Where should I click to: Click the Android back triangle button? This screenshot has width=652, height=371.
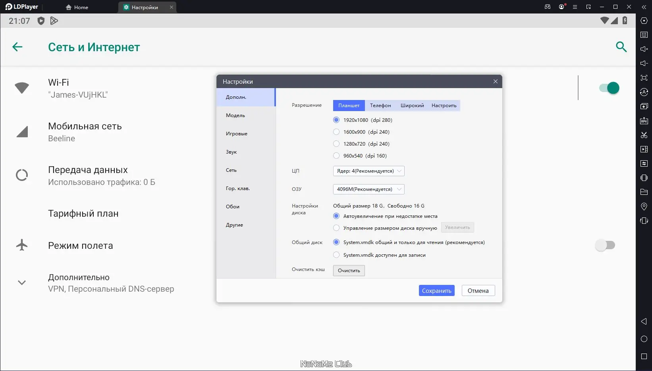point(644,321)
